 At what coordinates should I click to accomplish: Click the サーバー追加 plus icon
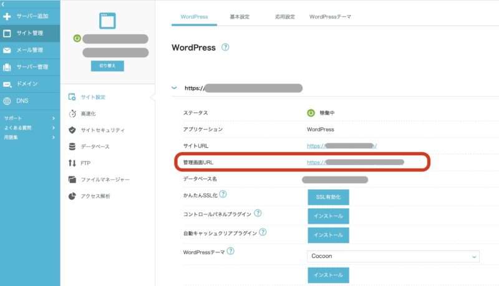(x=7, y=16)
